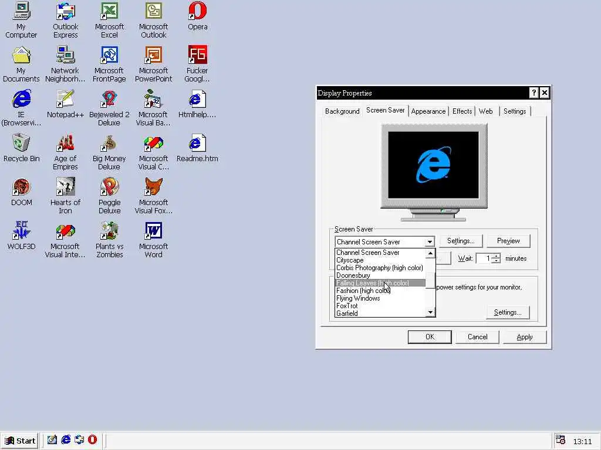Open the Web tab
This screenshot has height=450, width=601.
(485, 111)
